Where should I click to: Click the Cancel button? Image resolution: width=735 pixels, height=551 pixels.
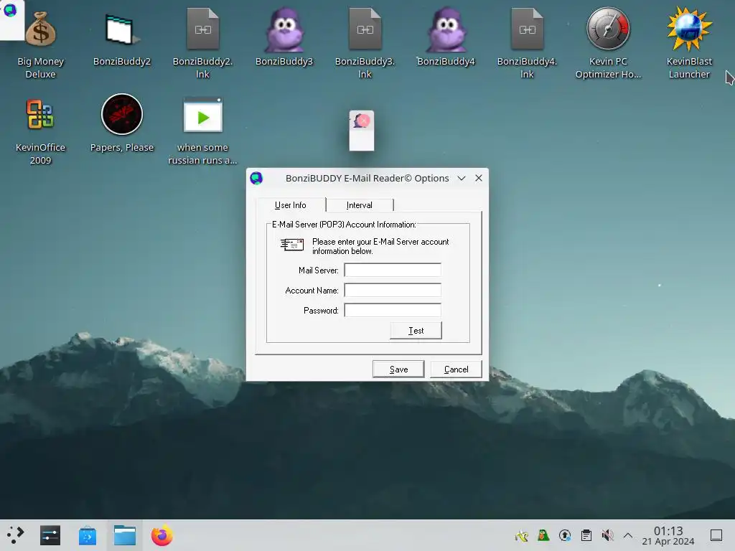[456, 369]
